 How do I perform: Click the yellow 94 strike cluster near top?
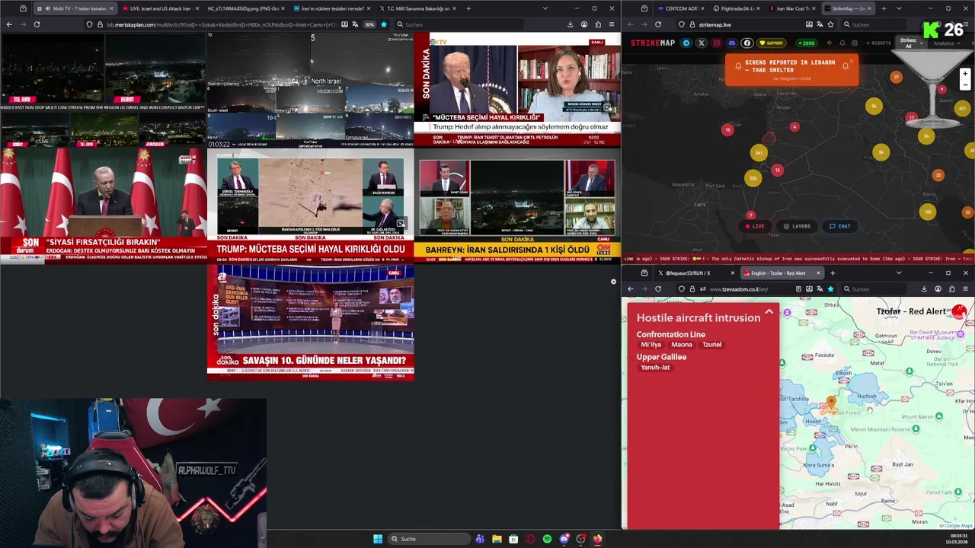(874, 106)
